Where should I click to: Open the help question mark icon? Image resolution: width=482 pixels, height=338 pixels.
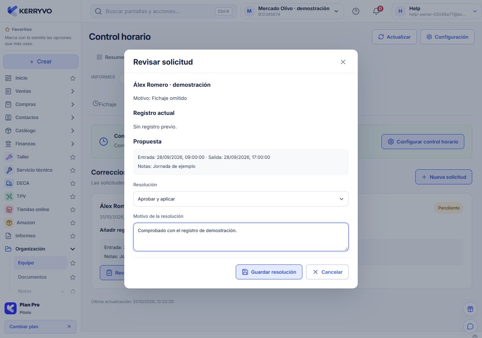(x=356, y=11)
